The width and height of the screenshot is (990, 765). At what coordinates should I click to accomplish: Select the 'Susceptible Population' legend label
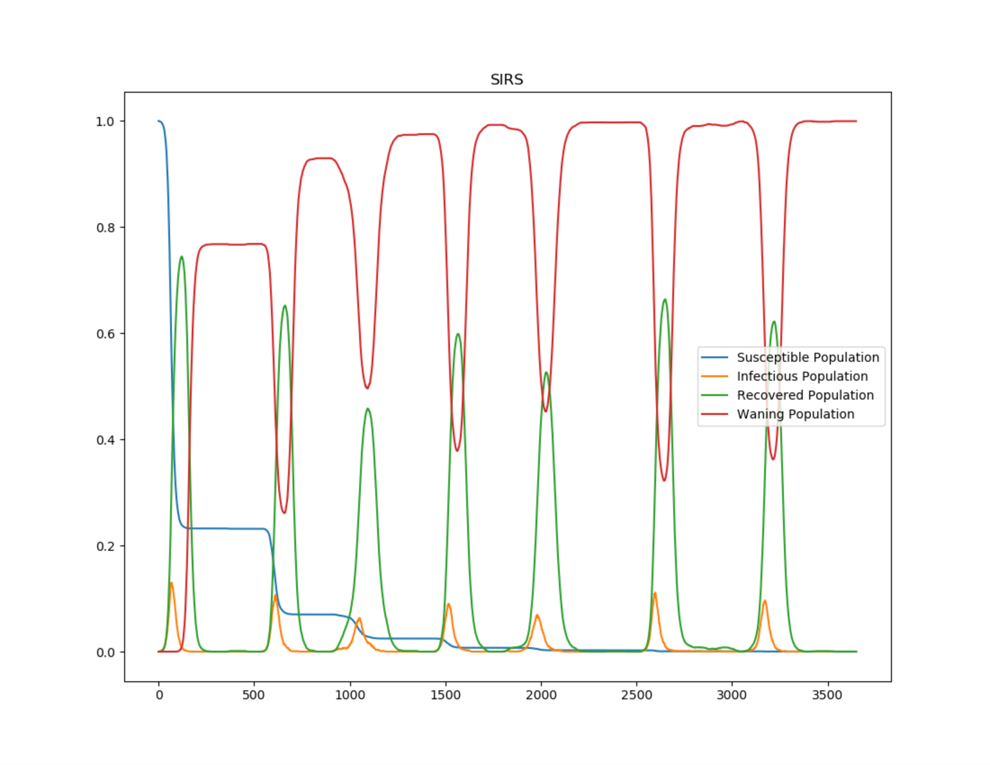808,358
